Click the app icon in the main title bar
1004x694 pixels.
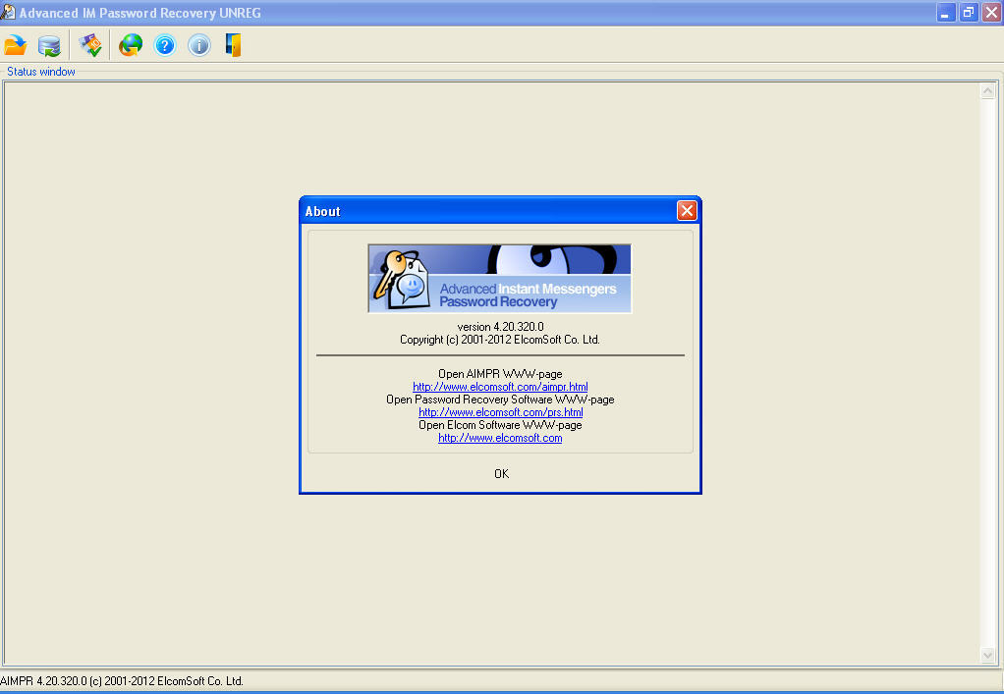point(8,12)
